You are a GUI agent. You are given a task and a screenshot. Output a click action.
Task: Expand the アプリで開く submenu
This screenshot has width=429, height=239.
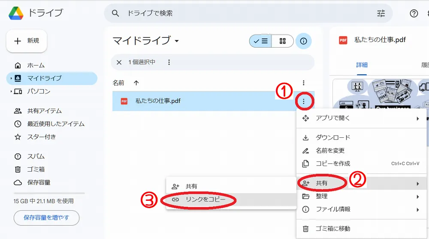tap(417, 118)
